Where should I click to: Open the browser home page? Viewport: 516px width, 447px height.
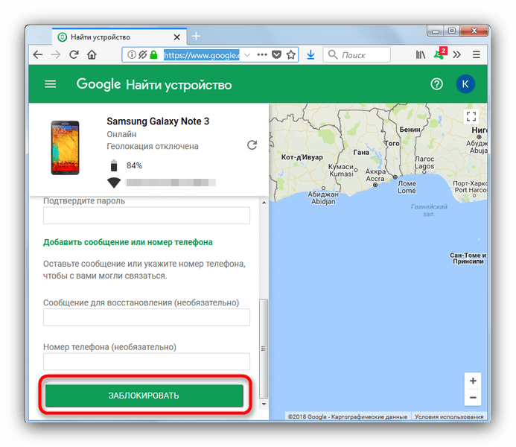click(92, 54)
